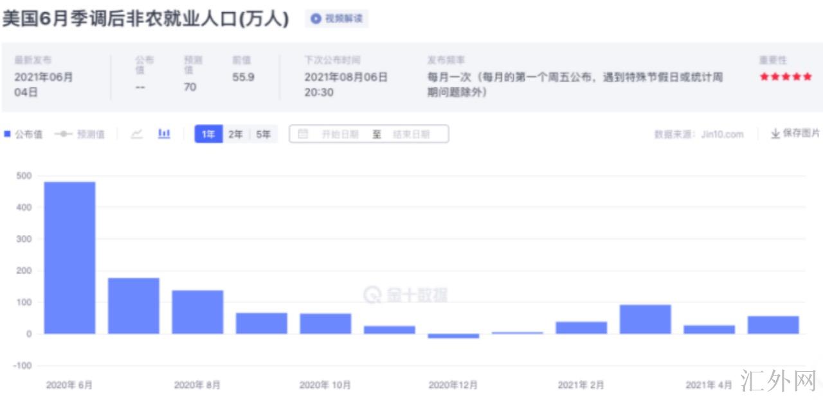Viewport: 823px width, 400px height.
Task: Select the 2年 time range
Action: pos(235,134)
